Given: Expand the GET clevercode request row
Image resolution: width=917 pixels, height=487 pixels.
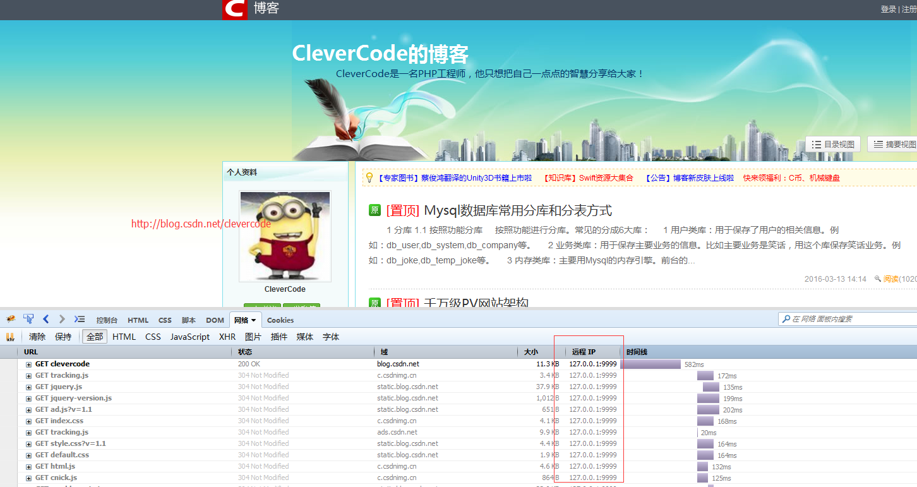Looking at the screenshot, I should click(28, 364).
